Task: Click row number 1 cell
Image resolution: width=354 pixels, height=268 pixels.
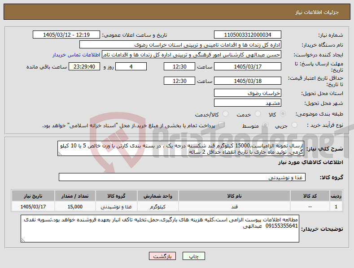Action: coord(336,207)
